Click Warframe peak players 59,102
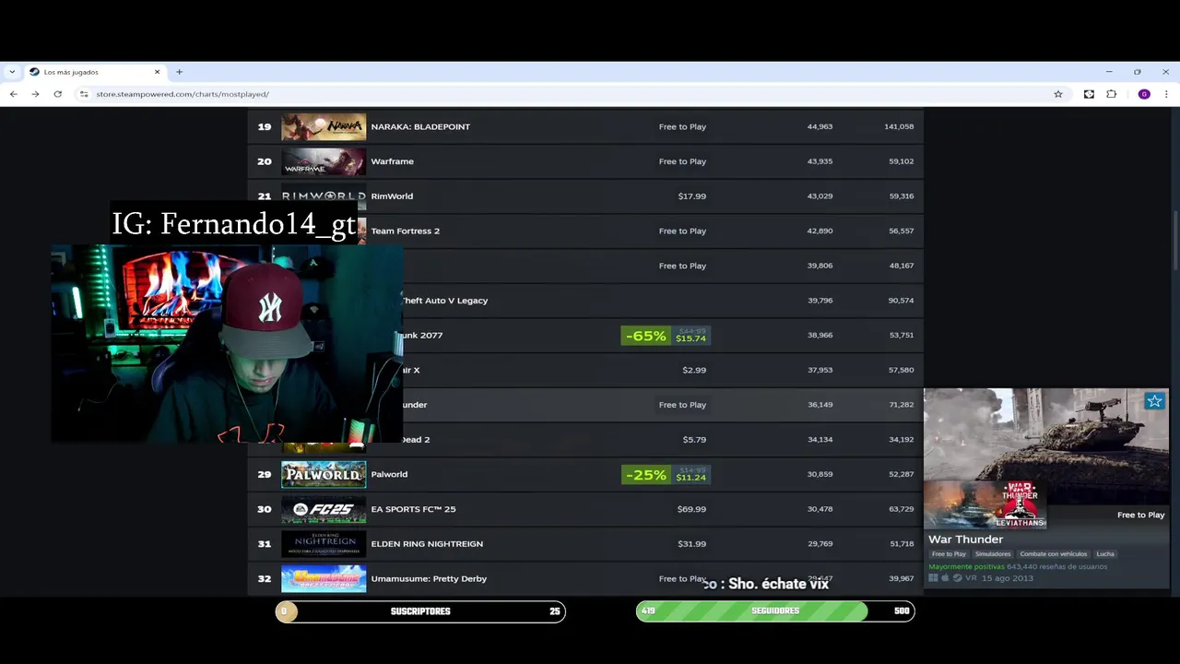 click(x=901, y=161)
